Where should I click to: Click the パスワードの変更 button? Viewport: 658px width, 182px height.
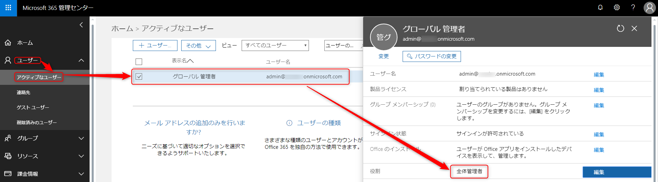(432, 56)
